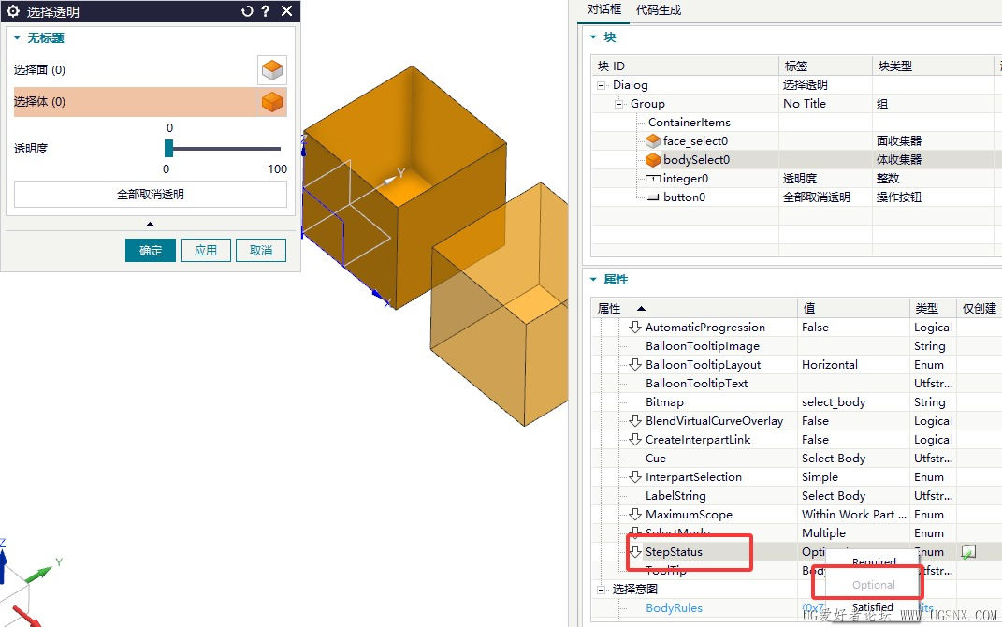Viewport: 1002px width, 627px height.
Task: Click the body select cube icon for 选择体
Action: coord(272,102)
